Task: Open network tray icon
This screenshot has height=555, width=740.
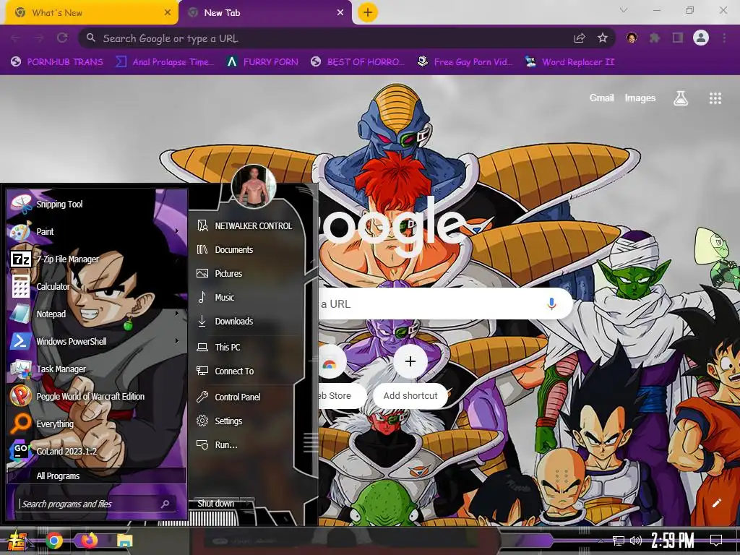Action: coord(619,541)
